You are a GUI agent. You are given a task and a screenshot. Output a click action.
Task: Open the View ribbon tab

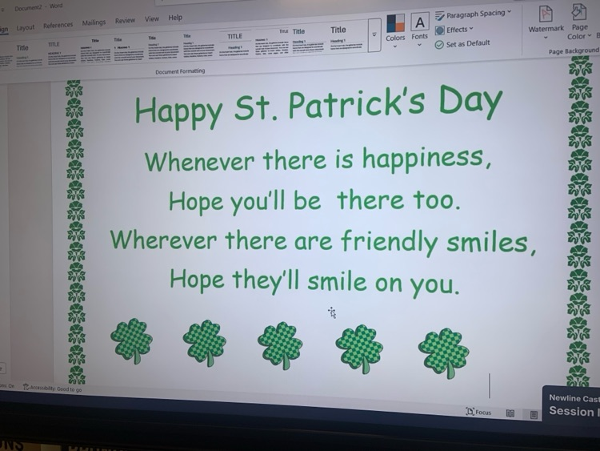tap(151, 18)
